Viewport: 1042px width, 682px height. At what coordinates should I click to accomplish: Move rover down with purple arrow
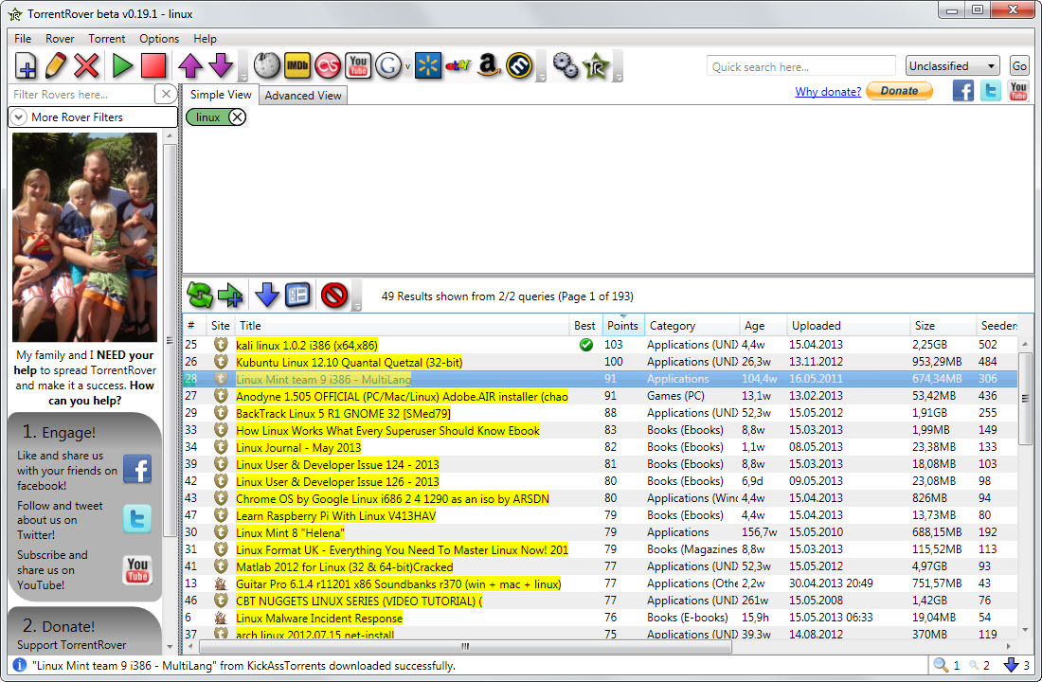221,65
